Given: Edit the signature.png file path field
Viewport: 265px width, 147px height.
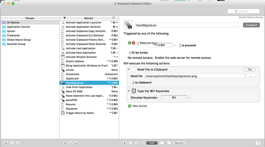Looking at the screenshot, I should [194, 76].
